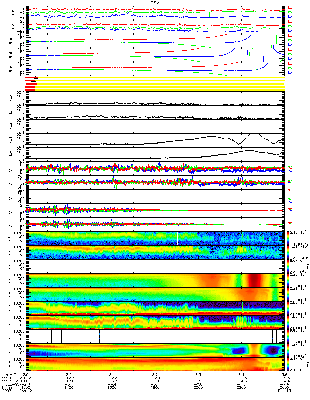Click the blue bx legend of B_e panel
This screenshot has width=310, height=400.
[x=290, y=73]
